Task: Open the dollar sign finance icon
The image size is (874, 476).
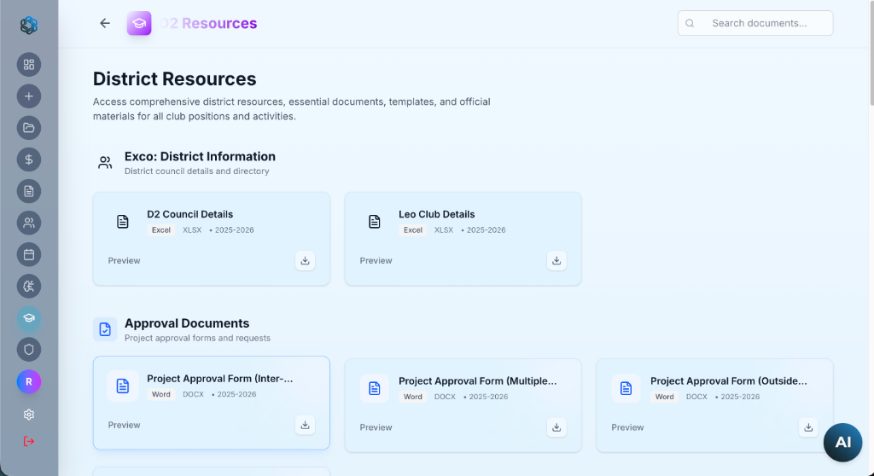Action: click(29, 160)
